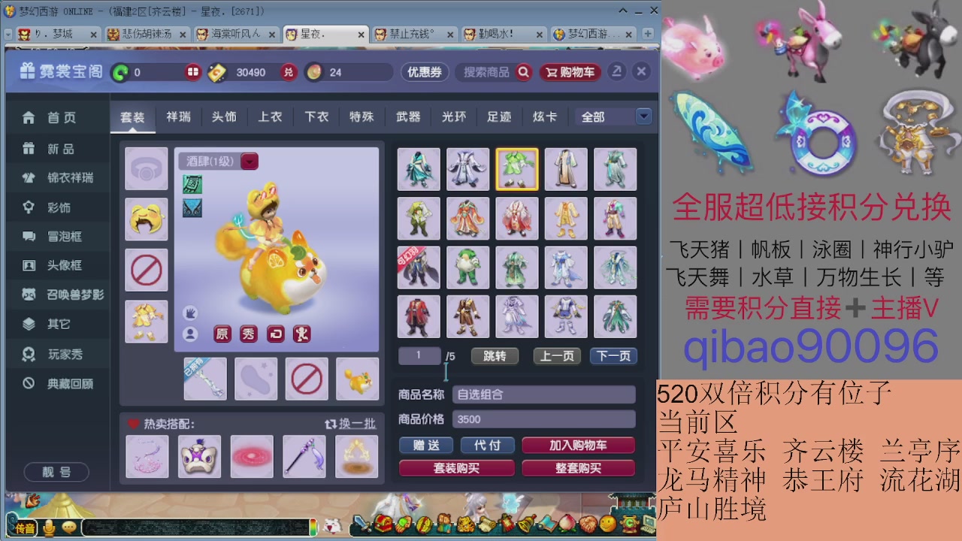
Task: Select the owned weapon slot below preview
Action: (x=205, y=378)
